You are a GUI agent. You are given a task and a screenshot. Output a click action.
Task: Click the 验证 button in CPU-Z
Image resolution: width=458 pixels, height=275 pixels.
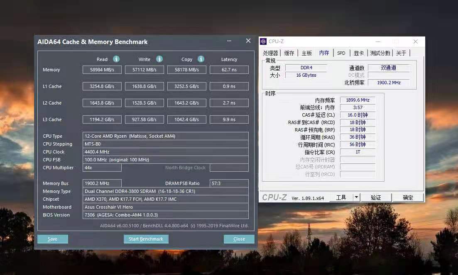(x=376, y=197)
